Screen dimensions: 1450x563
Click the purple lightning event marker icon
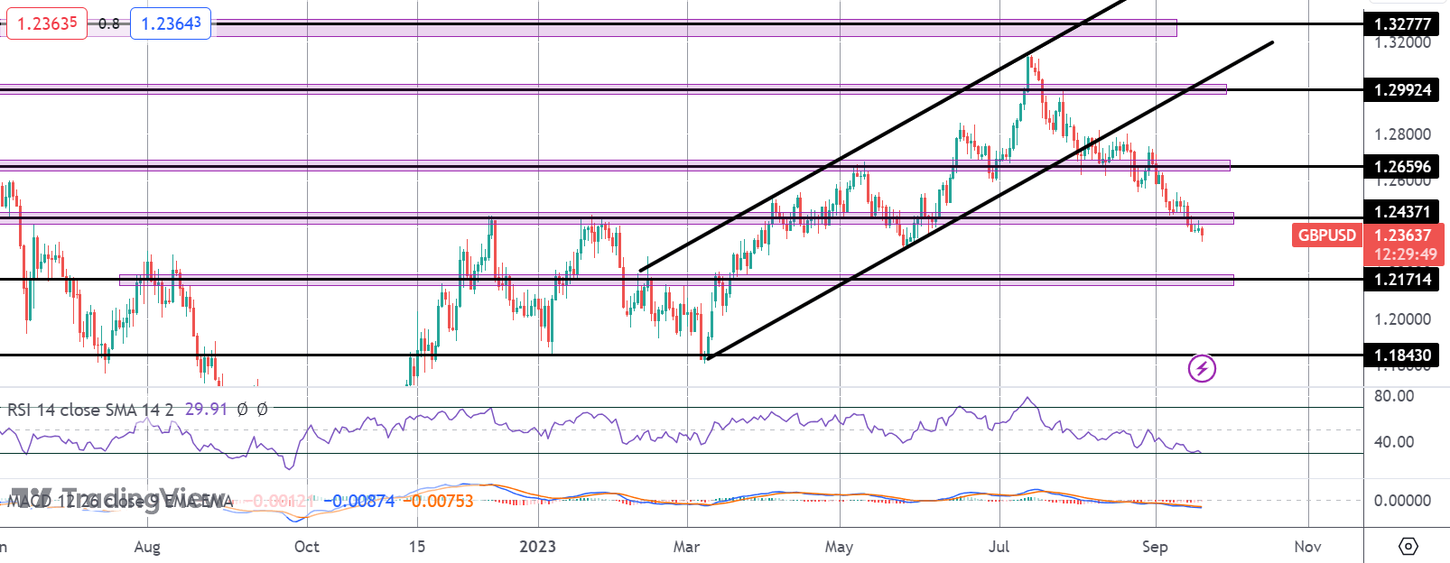[x=1202, y=368]
